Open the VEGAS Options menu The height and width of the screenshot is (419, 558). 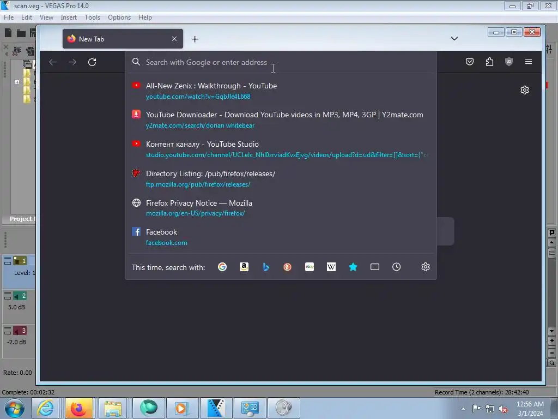point(119,17)
